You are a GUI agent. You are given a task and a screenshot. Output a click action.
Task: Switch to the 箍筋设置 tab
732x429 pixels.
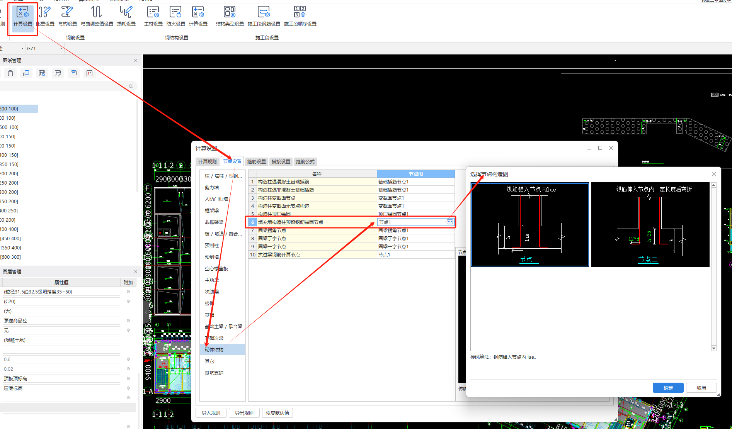(257, 161)
